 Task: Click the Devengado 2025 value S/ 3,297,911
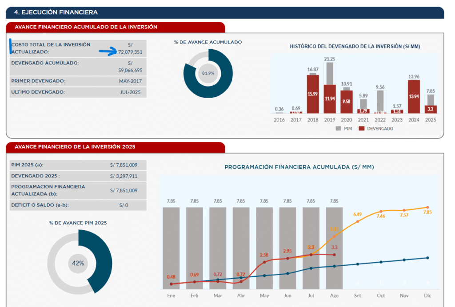124,177
